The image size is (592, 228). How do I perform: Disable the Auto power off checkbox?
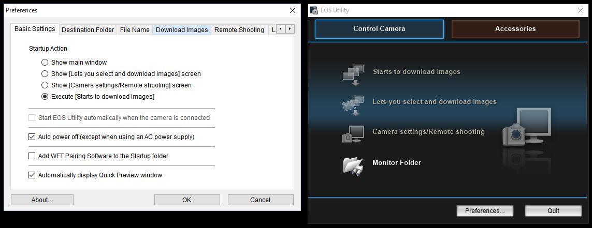click(32, 137)
